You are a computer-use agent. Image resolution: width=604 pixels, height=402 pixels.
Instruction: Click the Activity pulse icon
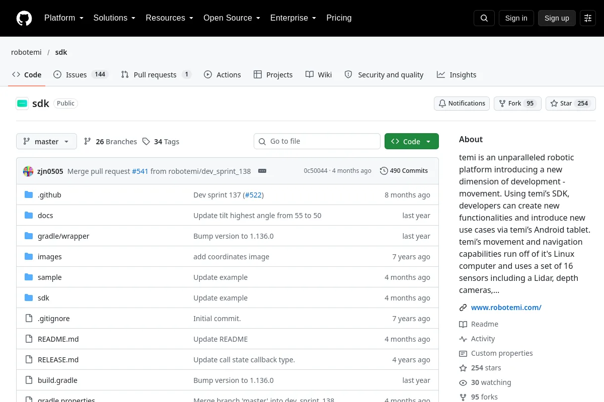pyautogui.click(x=463, y=339)
